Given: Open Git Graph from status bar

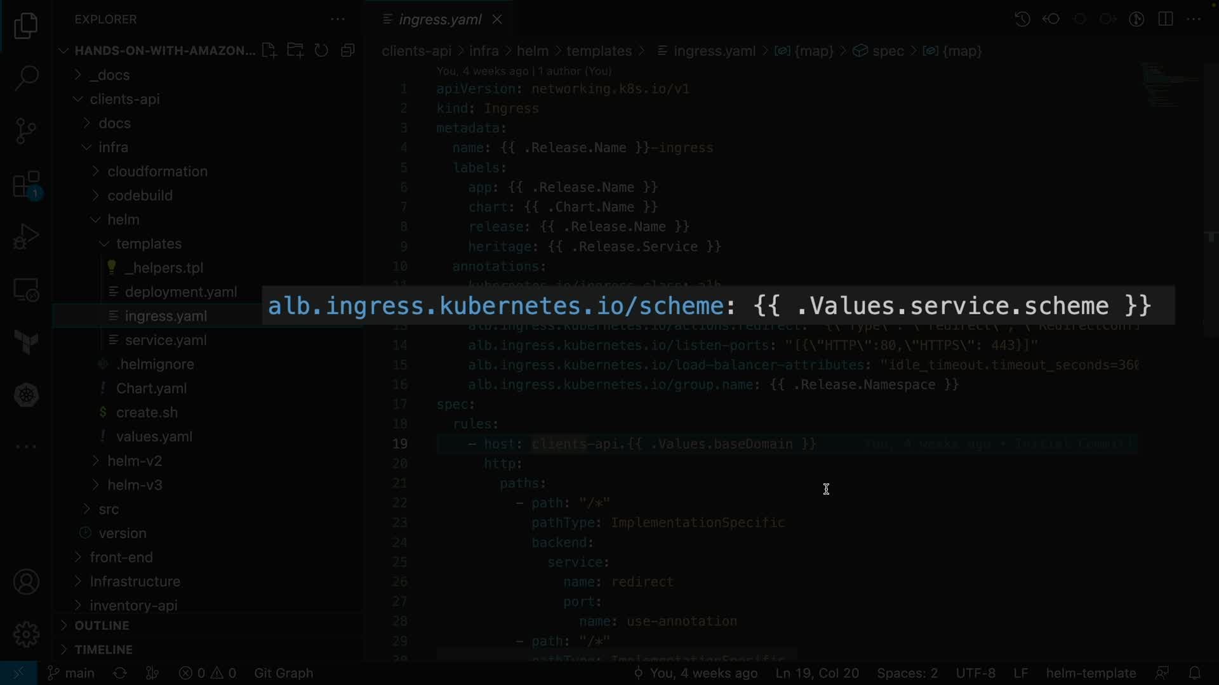Looking at the screenshot, I should tap(283, 673).
